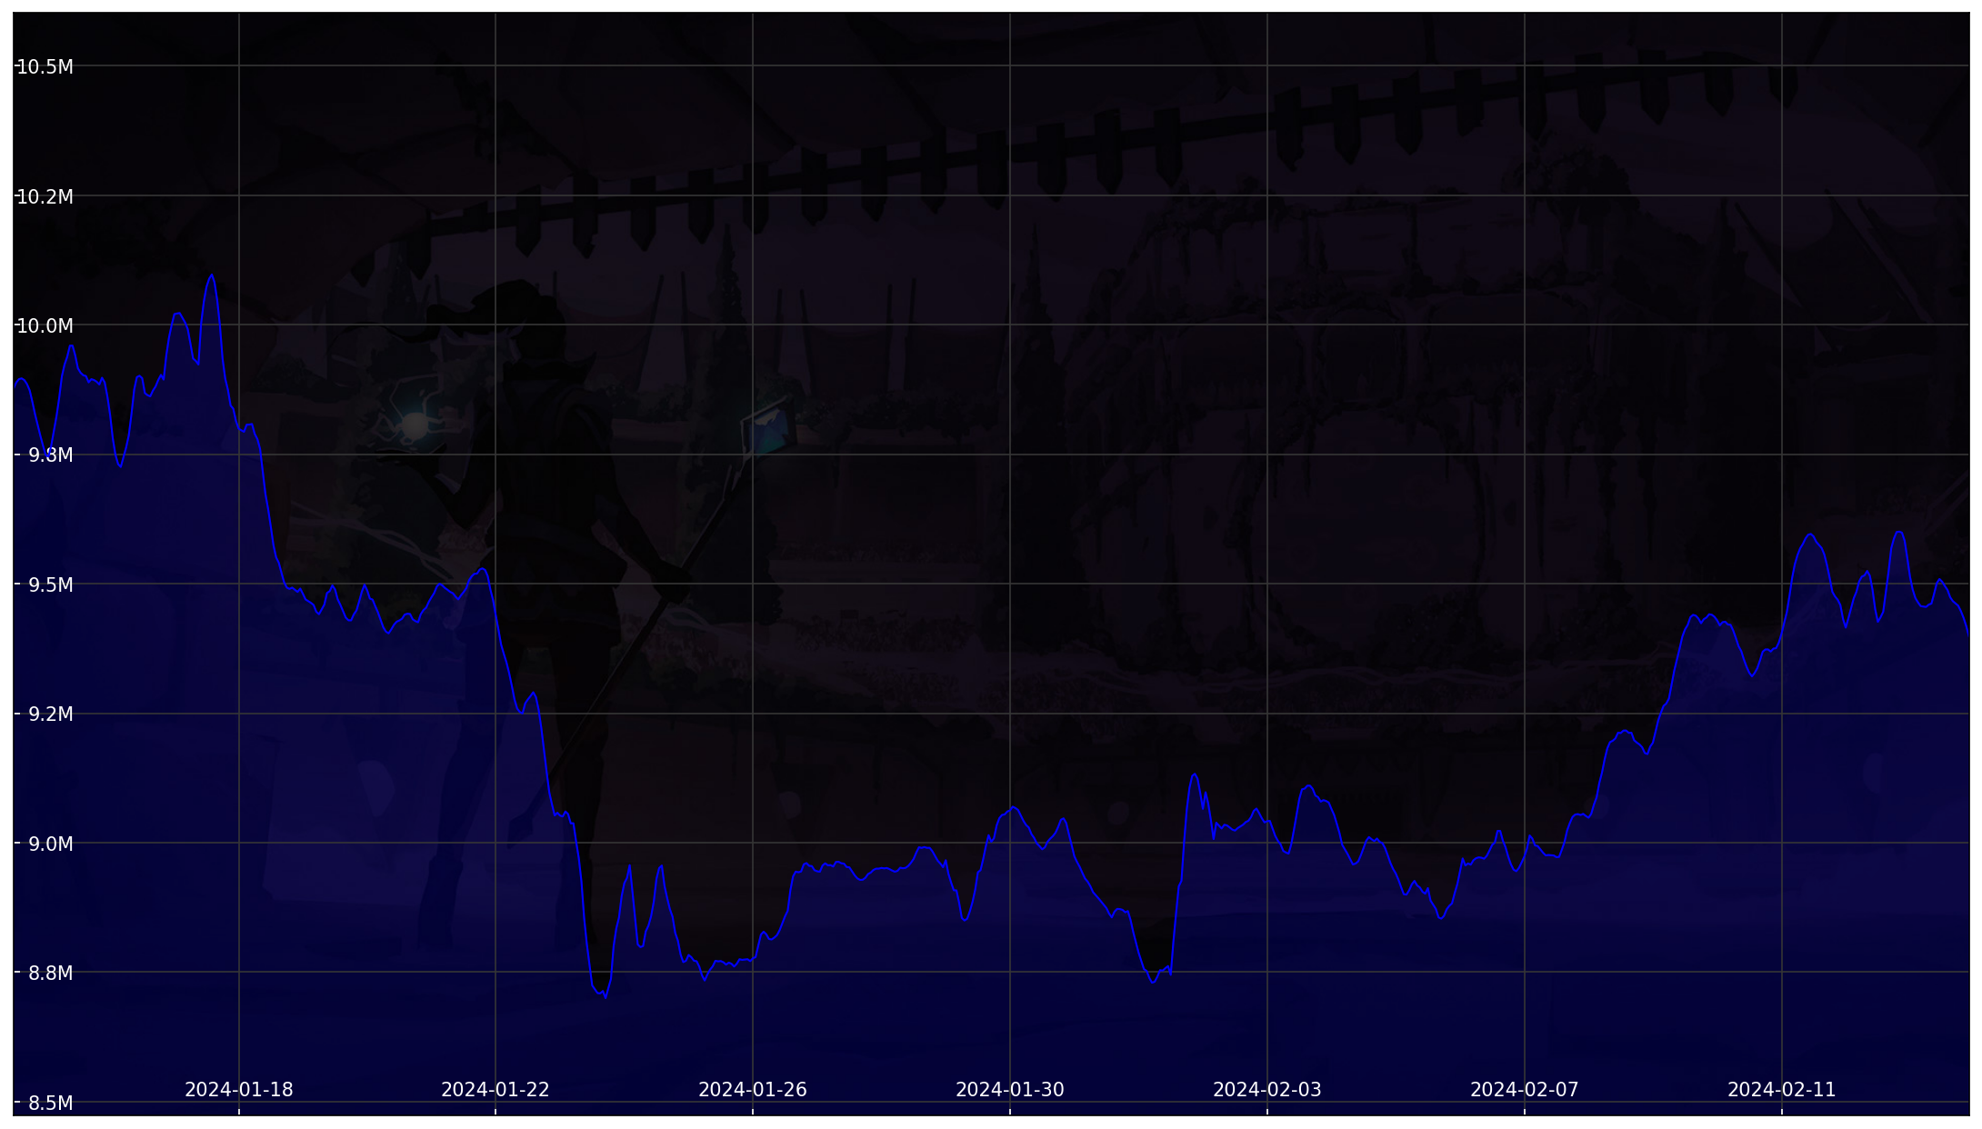Click the 2024-02-11 date label
1982x1129 pixels.
pyautogui.click(x=1782, y=1089)
